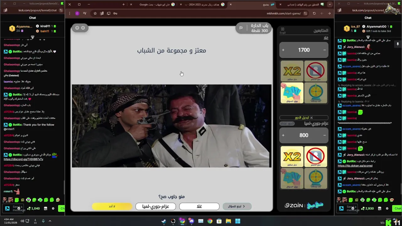Screen dimensions: 402x226
Task: Click ice_97 in right chat leaderboard
Action: [356, 27]
